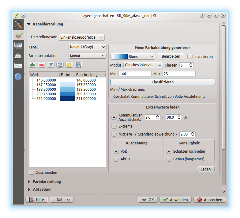
Task: Open the Histogram sidebar icon
Action: pos(18,66)
